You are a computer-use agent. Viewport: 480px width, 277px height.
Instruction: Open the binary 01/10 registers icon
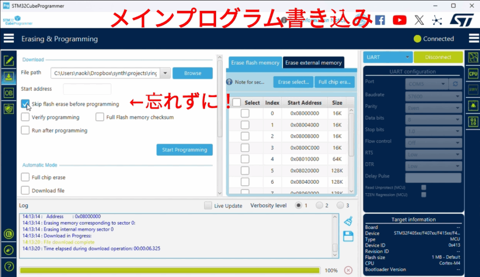click(473, 121)
